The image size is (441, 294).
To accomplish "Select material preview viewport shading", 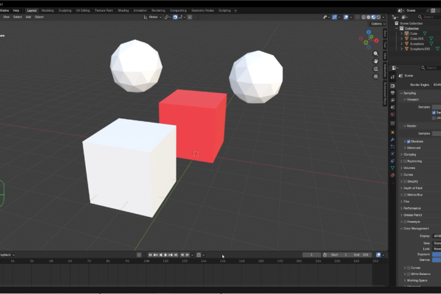I will tap(374, 17).
